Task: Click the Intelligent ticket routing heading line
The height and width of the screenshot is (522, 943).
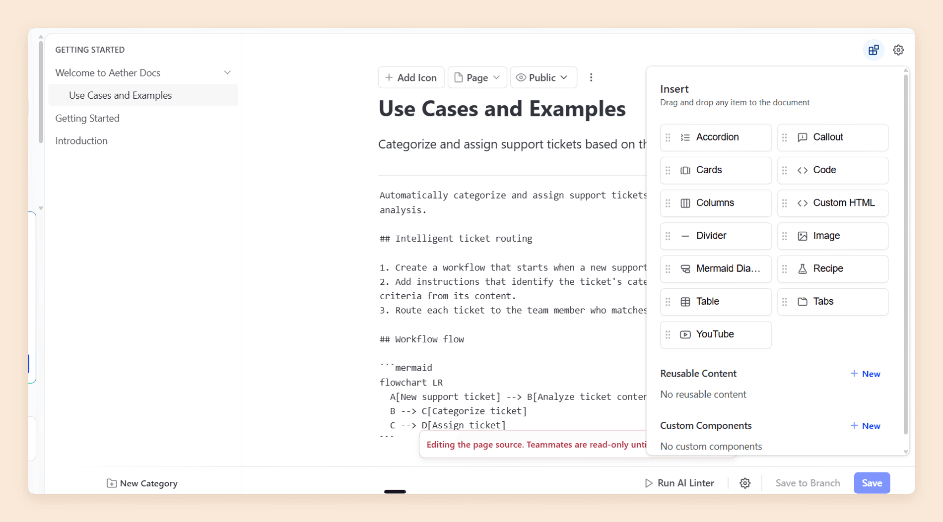Action: [x=456, y=238]
